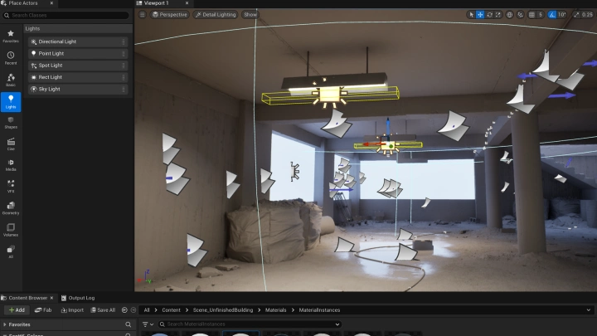
Task: Click the Add button in Content Browser
Action: (x=17, y=310)
